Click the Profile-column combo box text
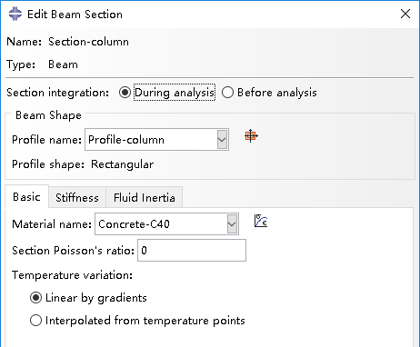Viewport: 420px width, 347px height. [126, 140]
